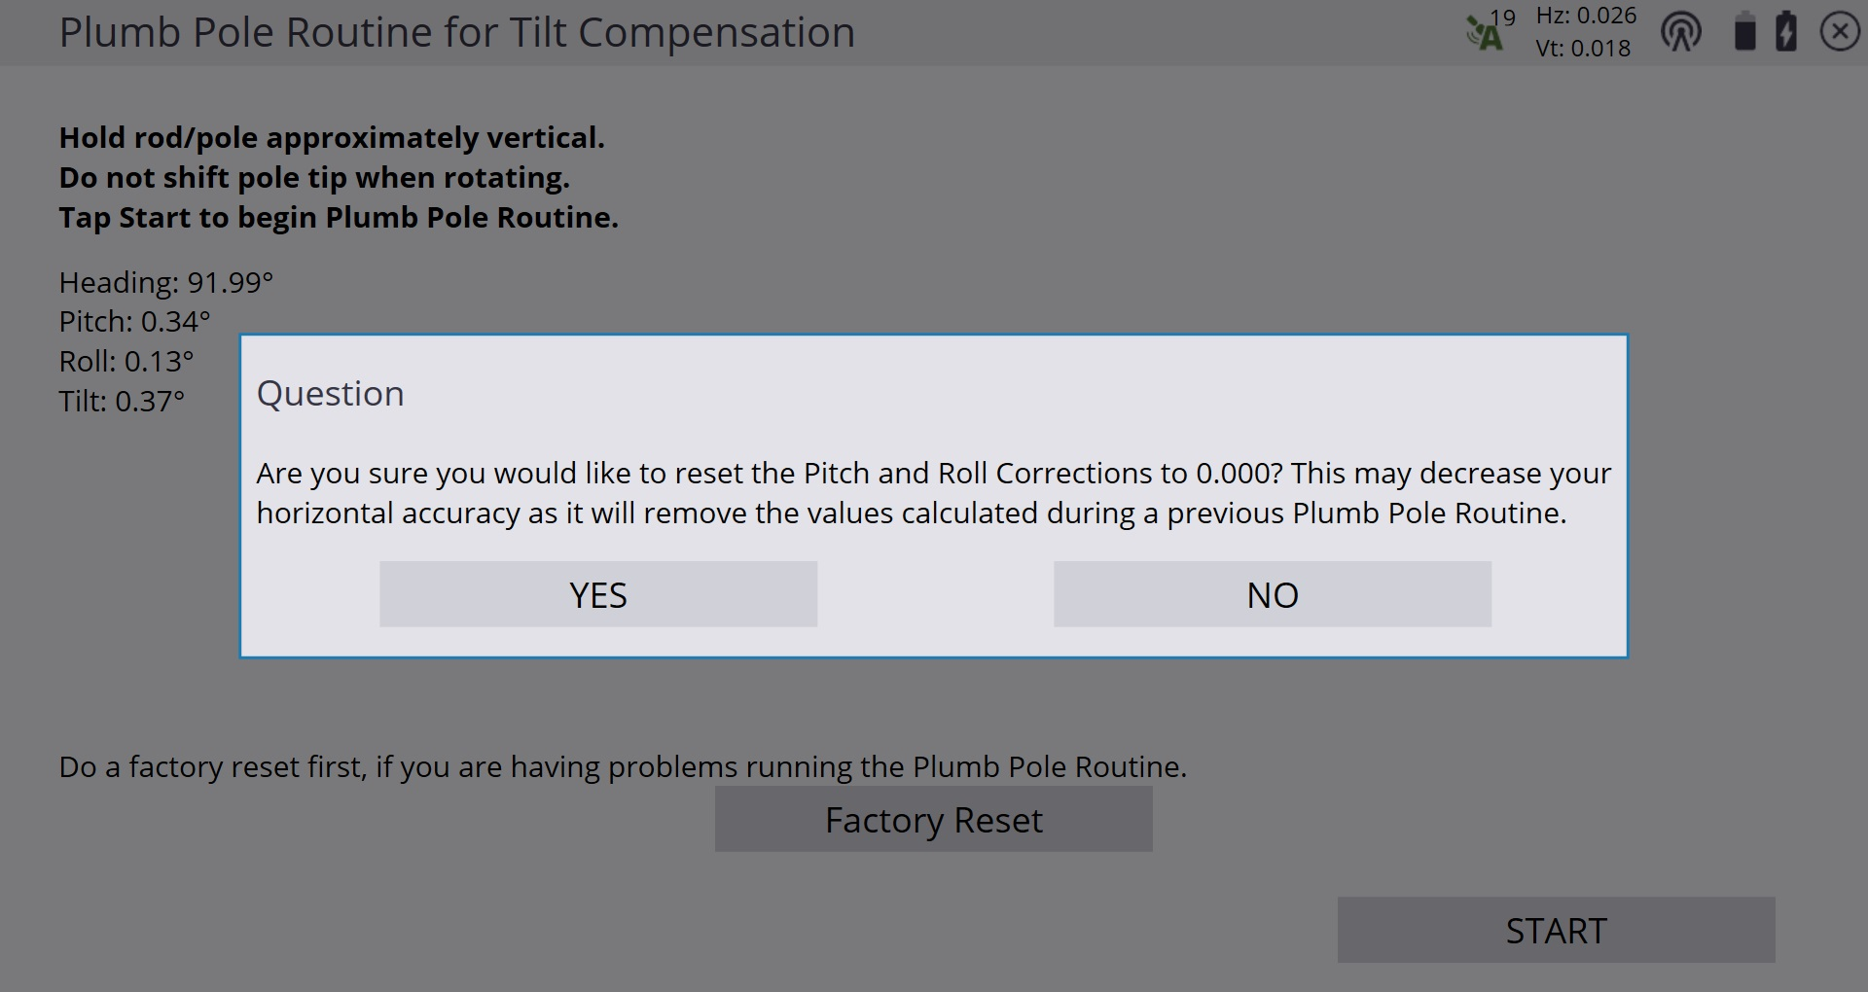Viewport: 1868px width, 992px height.
Task: Tap START to begin the routine
Action: point(1556,930)
